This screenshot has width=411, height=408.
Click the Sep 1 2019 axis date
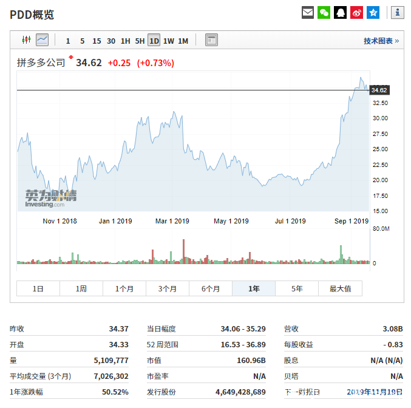pos(352,221)
